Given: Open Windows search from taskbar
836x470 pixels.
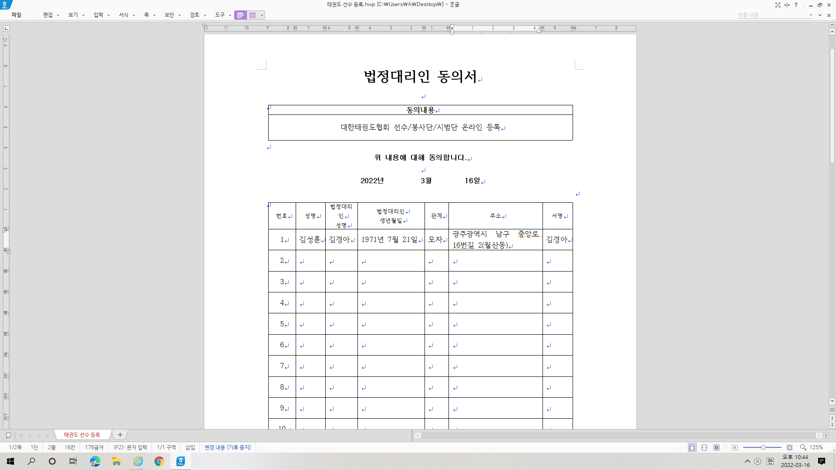Looking at the screenshot, I should point(31,461).
